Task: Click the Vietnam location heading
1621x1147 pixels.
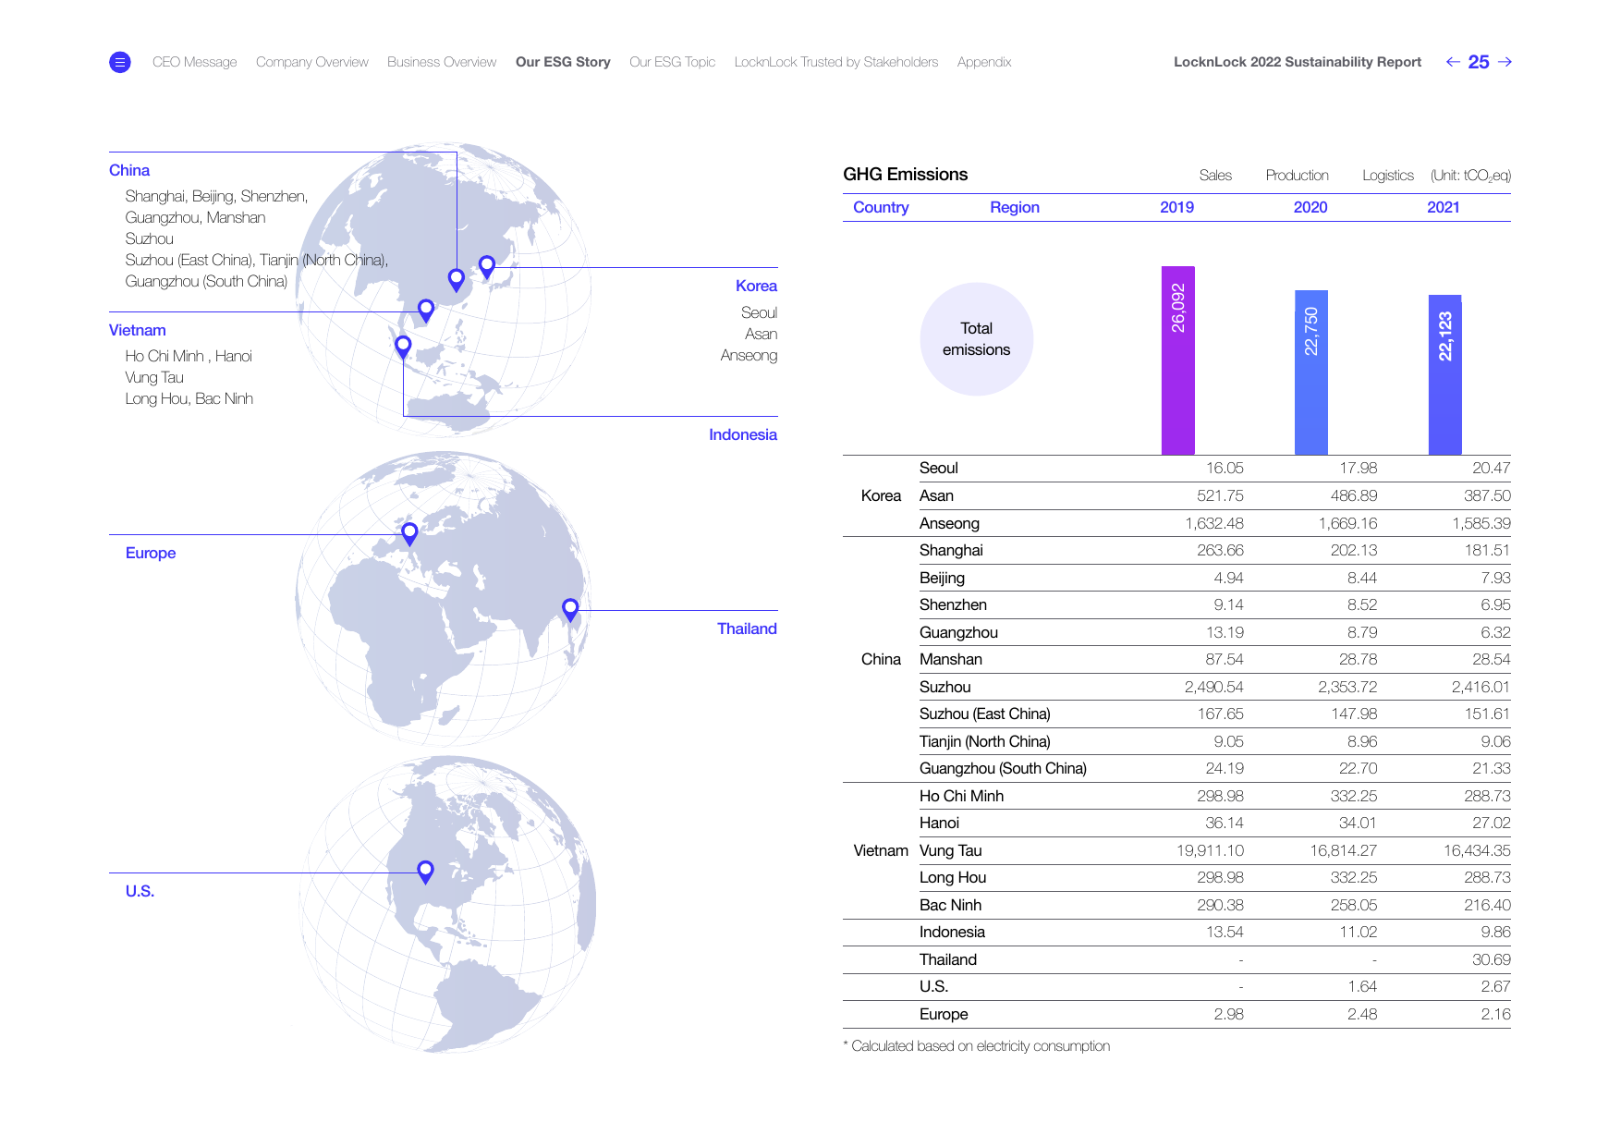Action: click(x=138, y=330)
